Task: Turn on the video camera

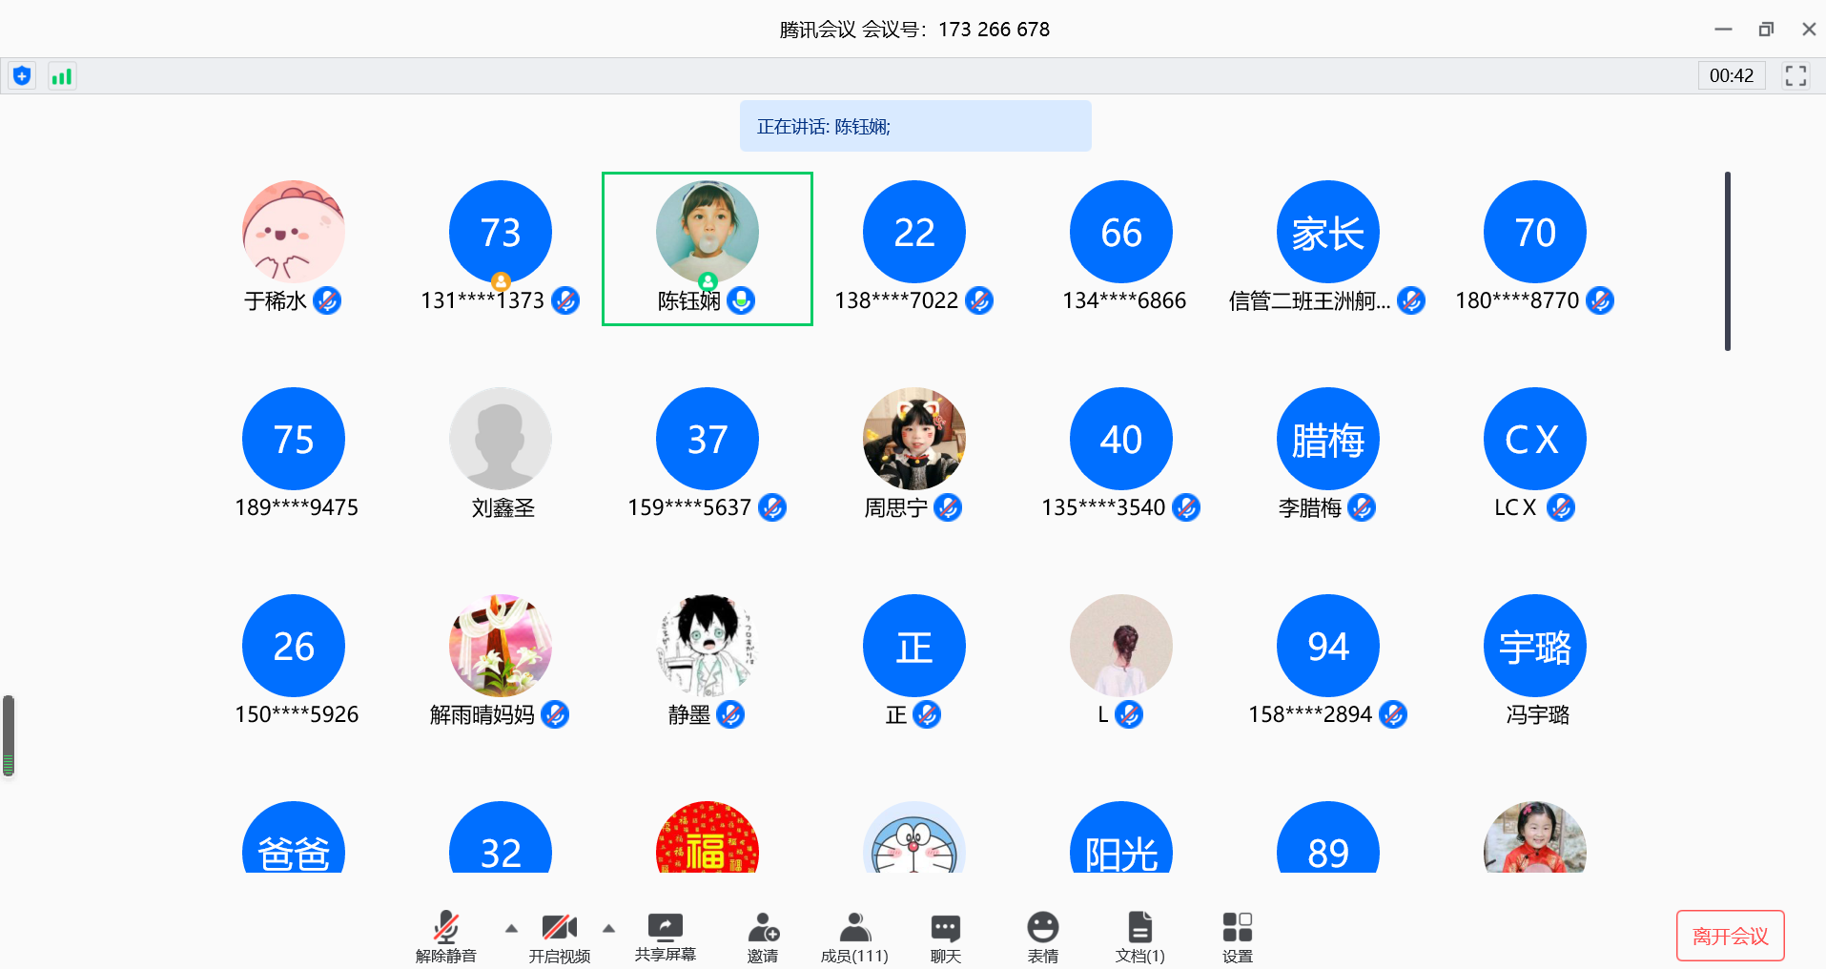Action: click(x=560, y=937)
